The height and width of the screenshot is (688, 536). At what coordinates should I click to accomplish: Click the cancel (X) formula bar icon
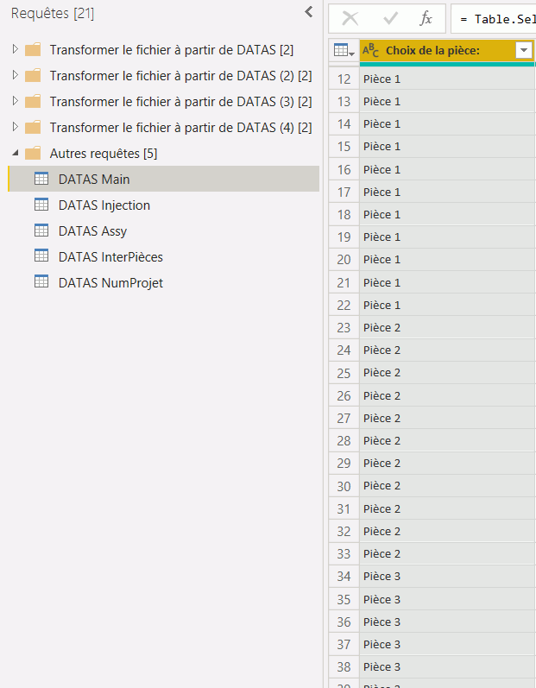[350, 18]
